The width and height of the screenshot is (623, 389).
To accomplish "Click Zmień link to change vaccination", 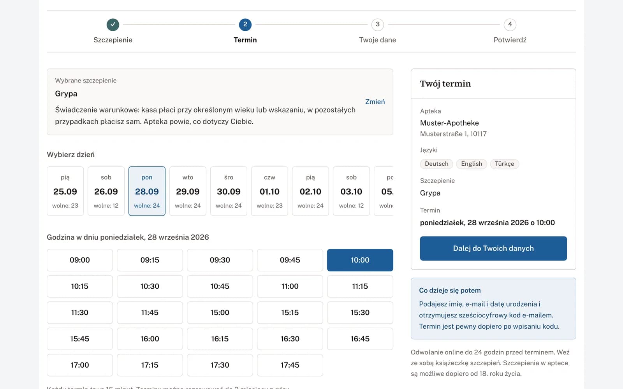I will pos(375,102).
